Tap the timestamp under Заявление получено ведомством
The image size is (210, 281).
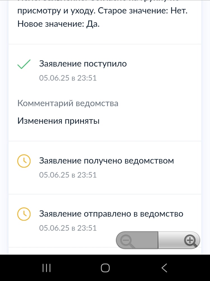pos(68,175)
